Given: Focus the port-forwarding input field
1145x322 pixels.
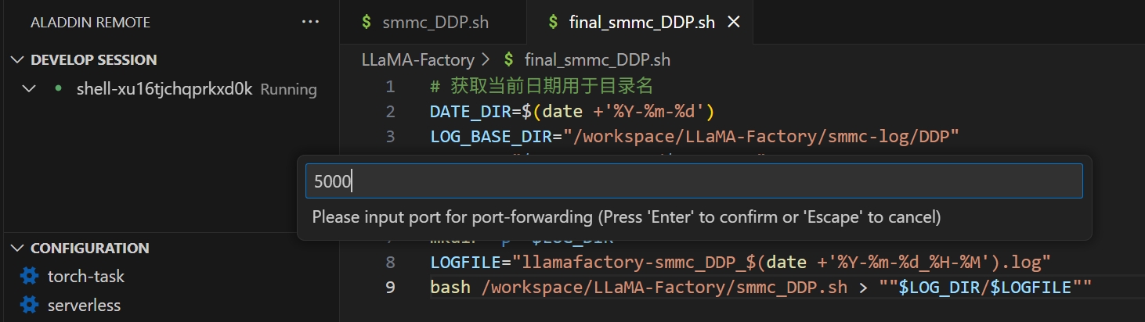Looking at the screenshot, I should point(693,181).
